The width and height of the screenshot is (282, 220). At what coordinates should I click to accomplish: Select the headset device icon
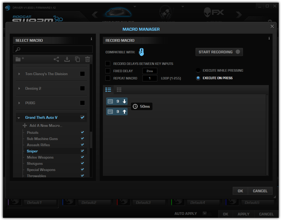click(x=165, y=12)
